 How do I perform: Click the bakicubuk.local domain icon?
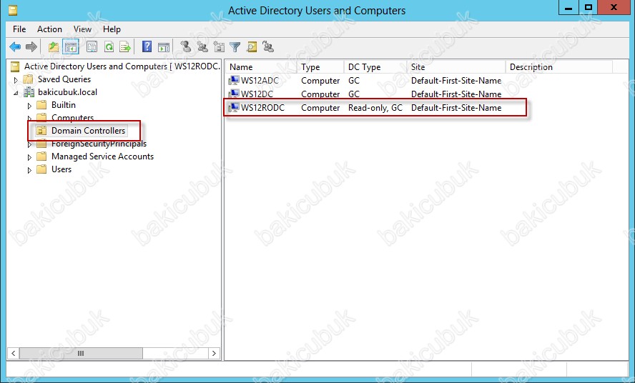tap(29, 92)
